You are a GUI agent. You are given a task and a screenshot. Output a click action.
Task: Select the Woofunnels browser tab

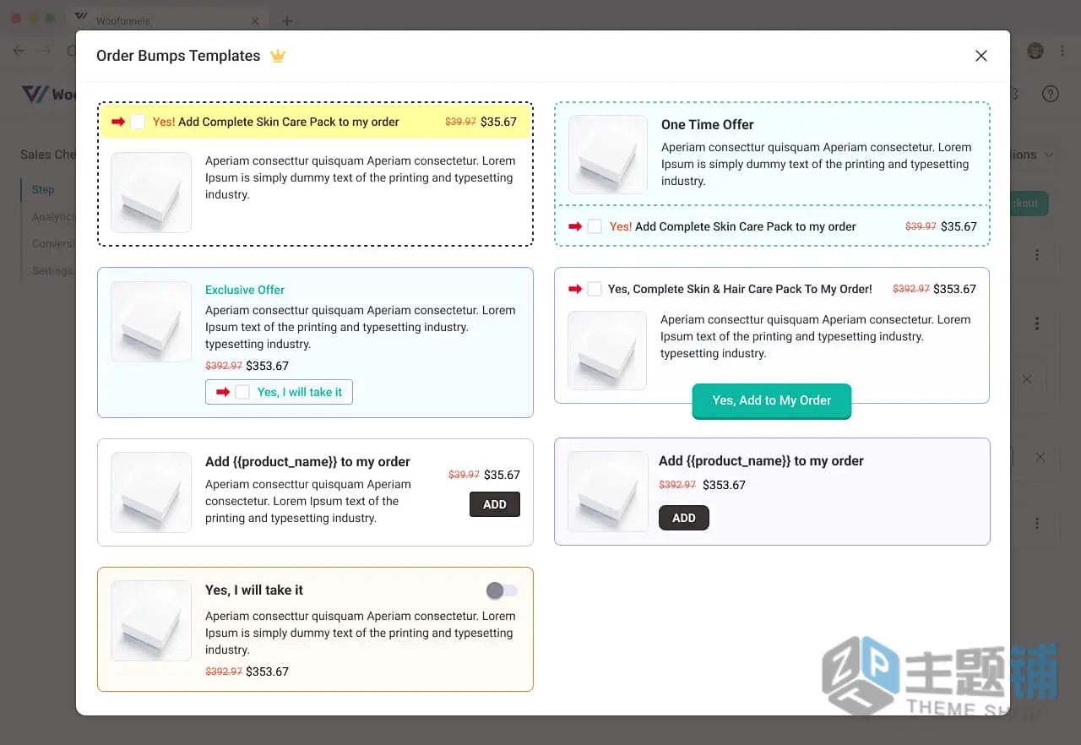click(167, 20)
